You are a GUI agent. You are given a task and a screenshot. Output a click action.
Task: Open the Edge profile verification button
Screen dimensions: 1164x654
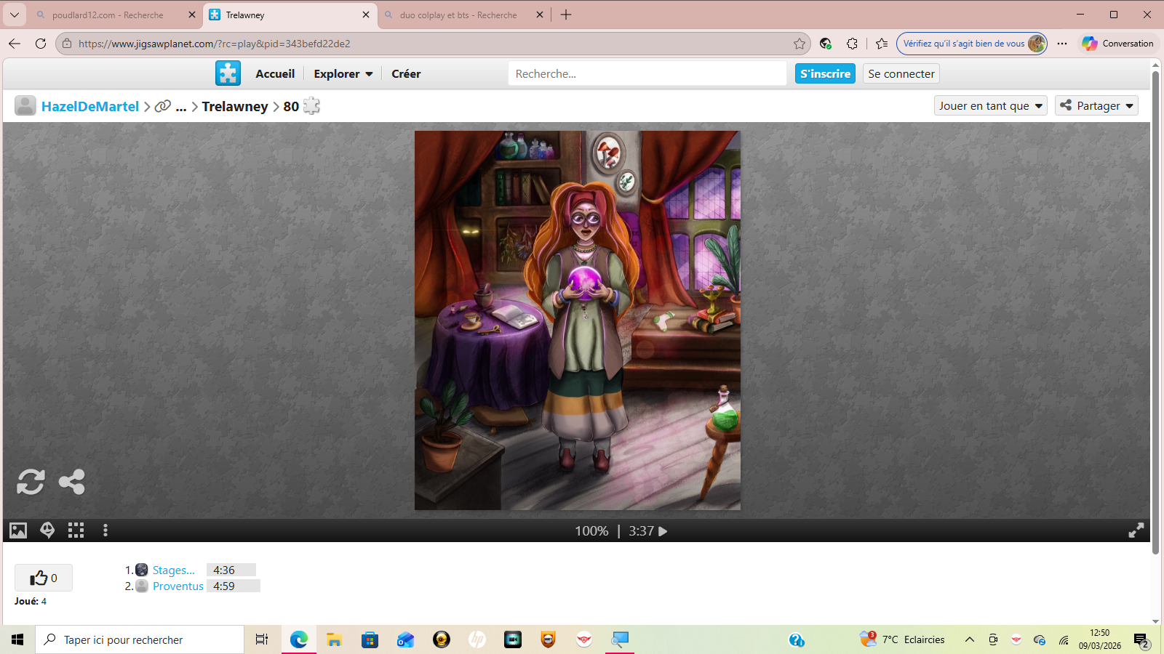[x=972, y=44]
